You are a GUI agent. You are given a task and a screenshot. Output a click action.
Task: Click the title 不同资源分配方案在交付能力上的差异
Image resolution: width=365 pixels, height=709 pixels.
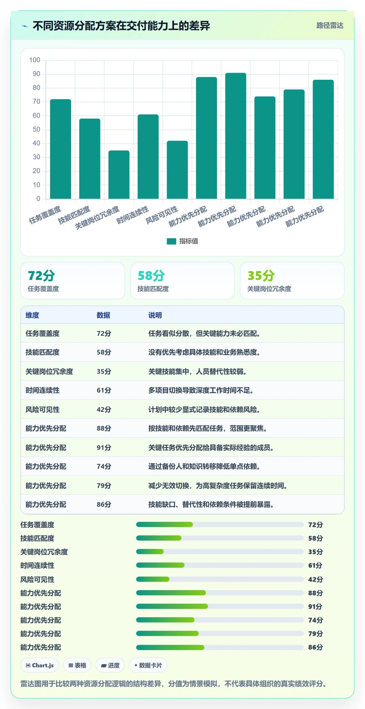pos(121,26)
